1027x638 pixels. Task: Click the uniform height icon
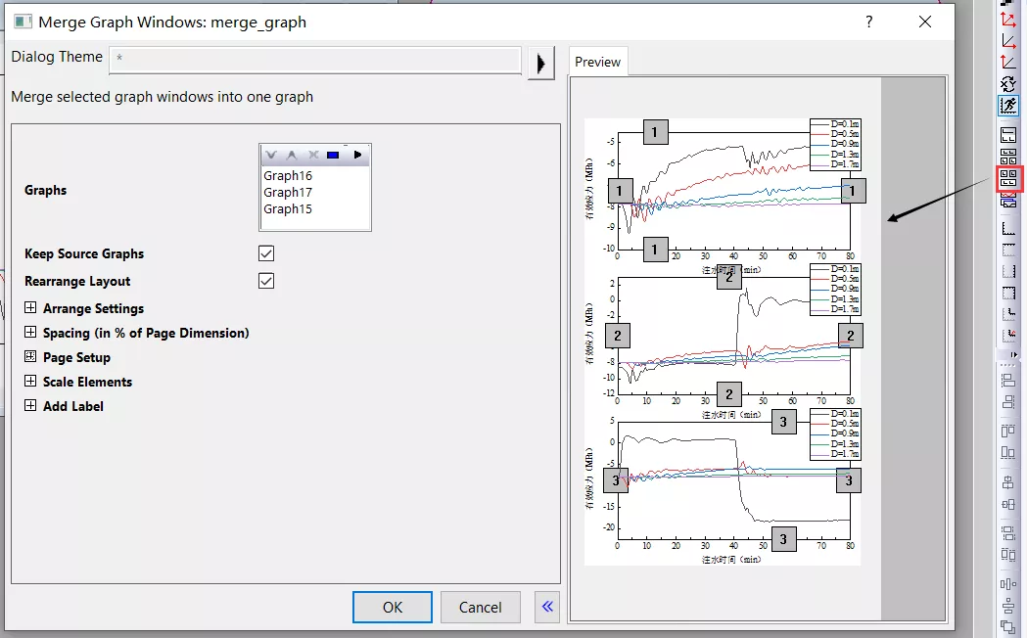click(1008, 555)
